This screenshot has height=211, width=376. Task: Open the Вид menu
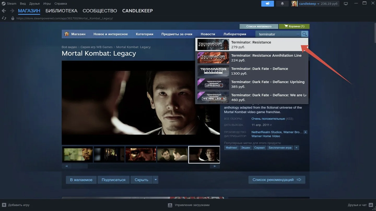pyautogui.click(x=23, y=4)
